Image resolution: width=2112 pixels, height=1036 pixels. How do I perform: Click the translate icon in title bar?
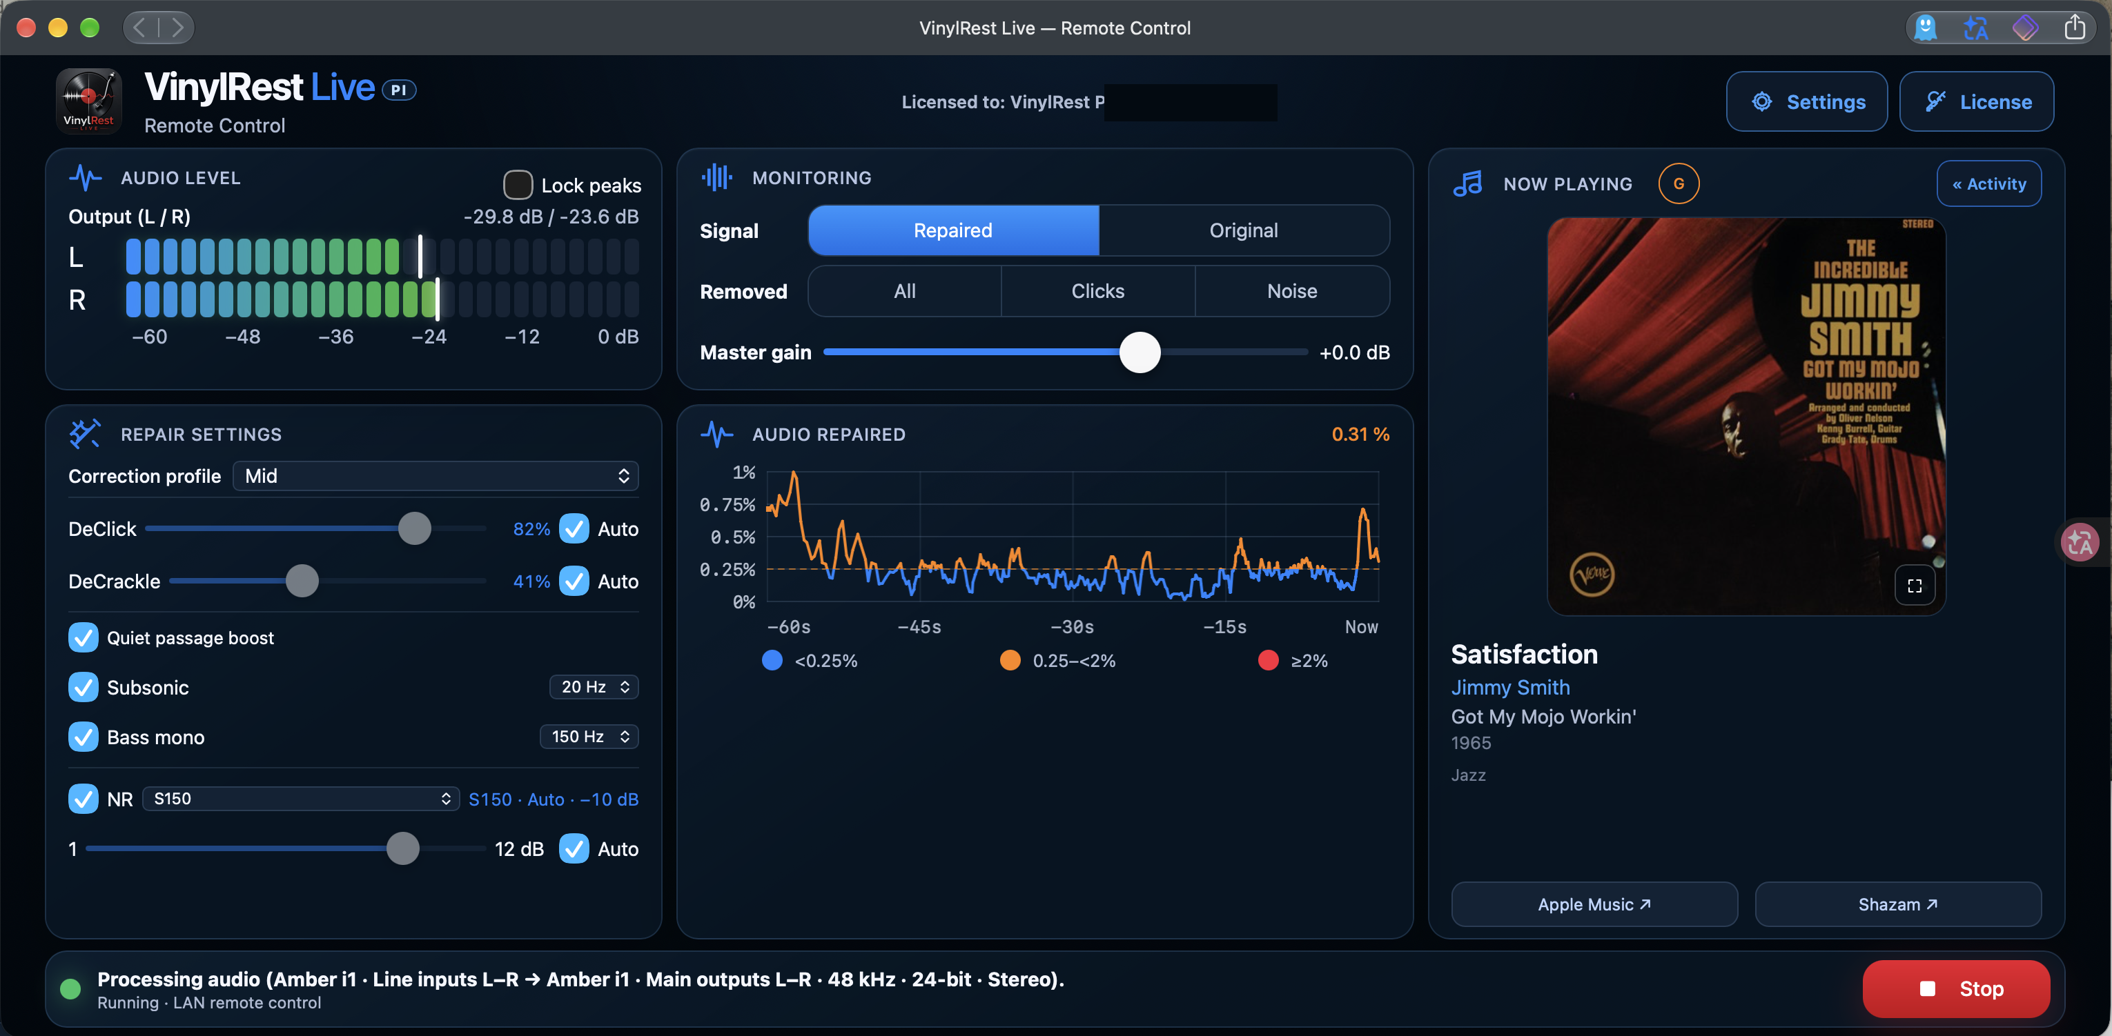pos(1975,28)
